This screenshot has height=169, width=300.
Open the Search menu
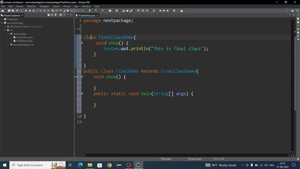tap(56, 6)
